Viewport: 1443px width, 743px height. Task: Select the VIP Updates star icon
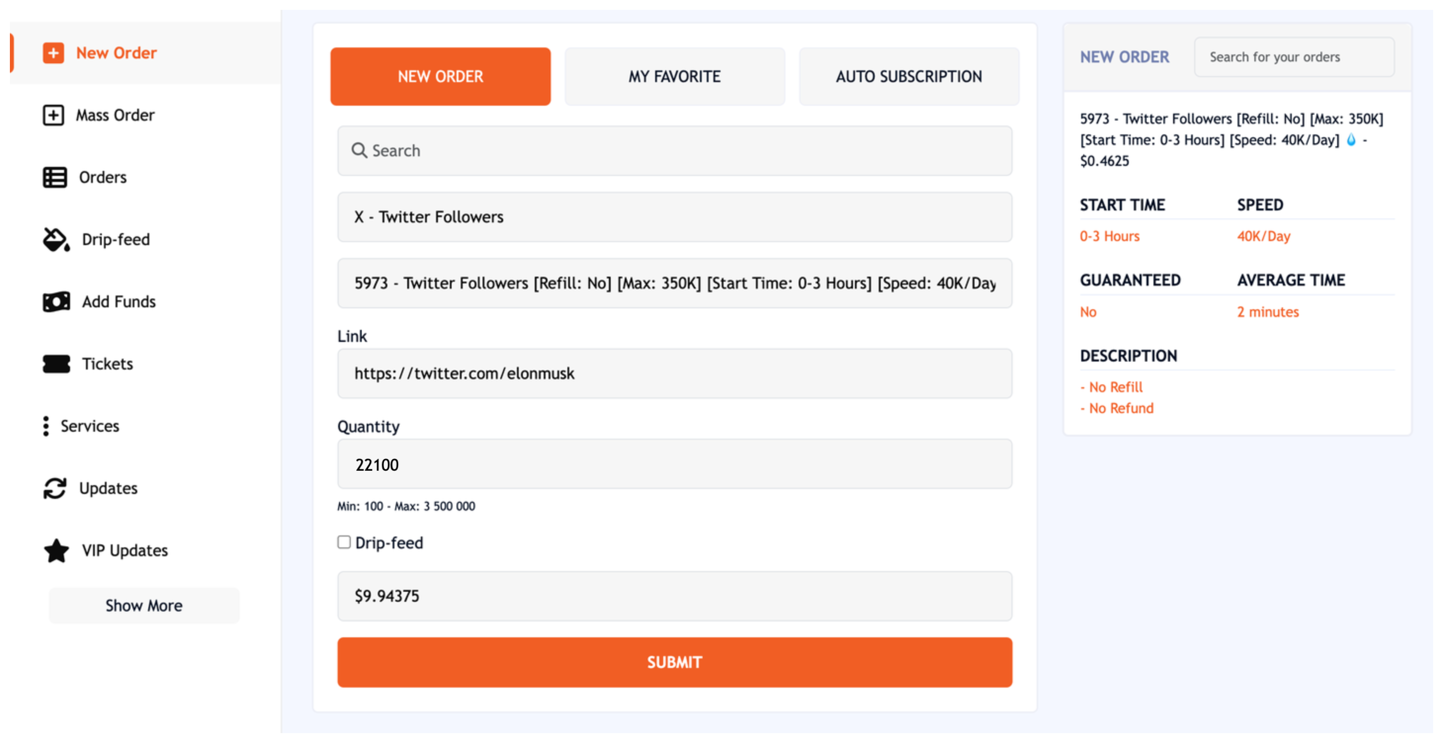[x=56, y=550]
